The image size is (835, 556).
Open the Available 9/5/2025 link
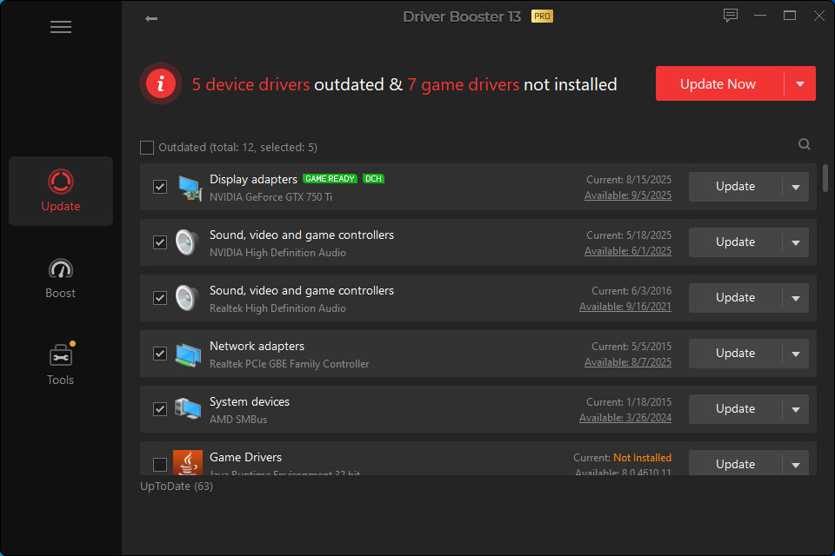(628, 195)
